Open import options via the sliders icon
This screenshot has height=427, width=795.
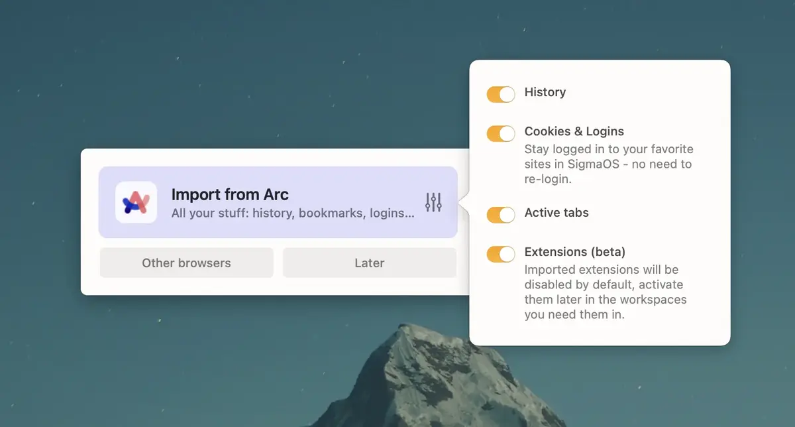433,202
